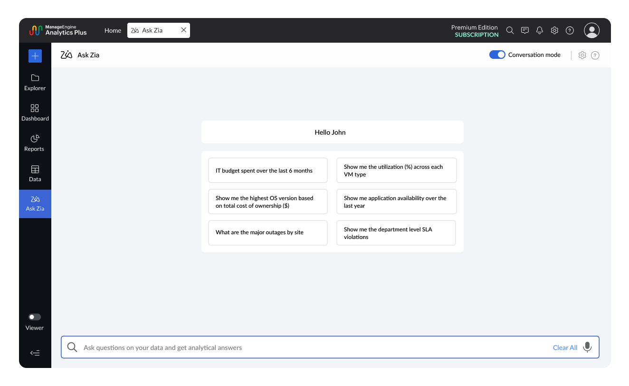Open the user profile avatar menu

click(591, 30)
